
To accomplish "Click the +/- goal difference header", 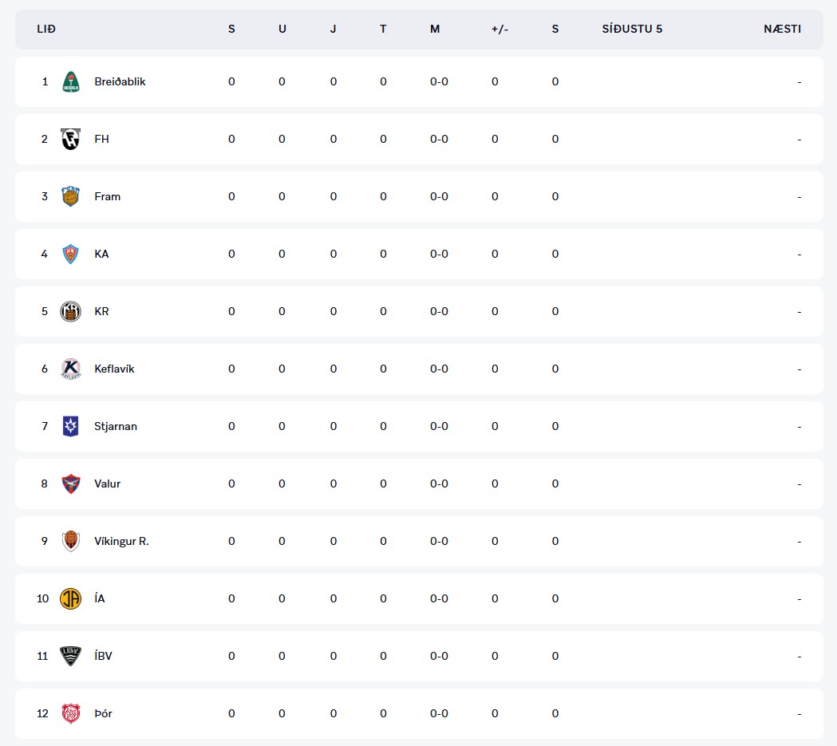I will tap(499, 29).
